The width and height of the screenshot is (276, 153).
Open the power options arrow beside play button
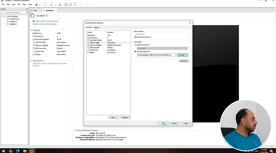pyautogui.click(x=40, y=5)
